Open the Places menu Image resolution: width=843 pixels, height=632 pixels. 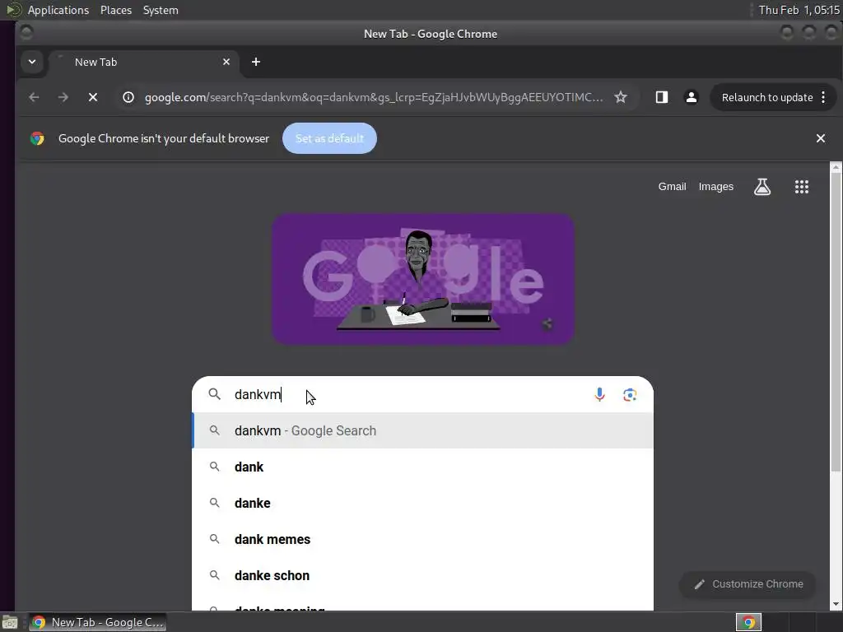click(x=115, y=10)
